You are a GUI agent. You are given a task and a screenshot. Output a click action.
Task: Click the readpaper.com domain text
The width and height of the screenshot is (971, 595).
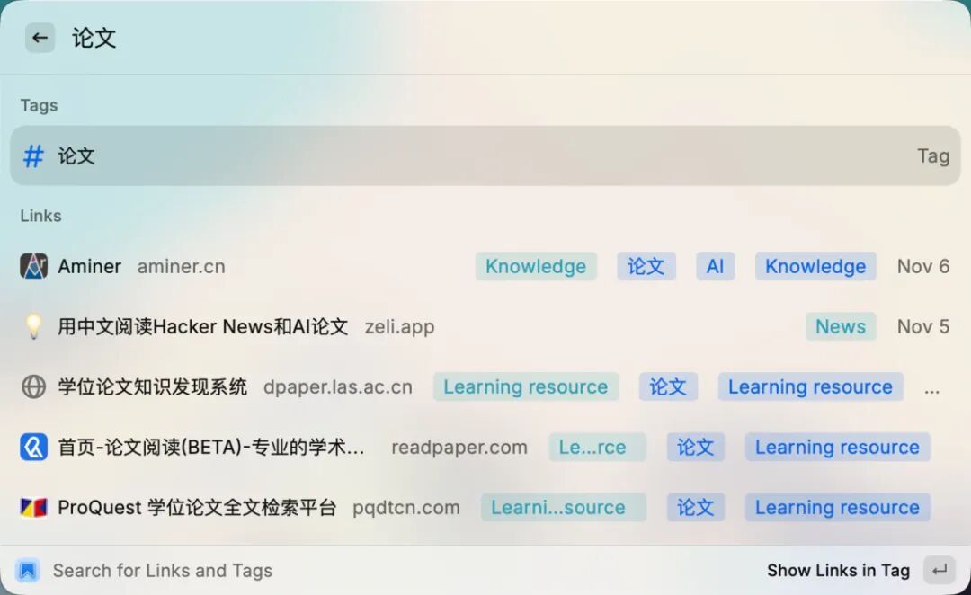[x=459, y=447]
